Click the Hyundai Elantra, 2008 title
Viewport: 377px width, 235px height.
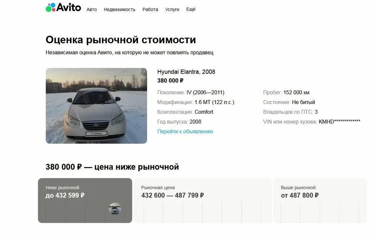(186, 72)
